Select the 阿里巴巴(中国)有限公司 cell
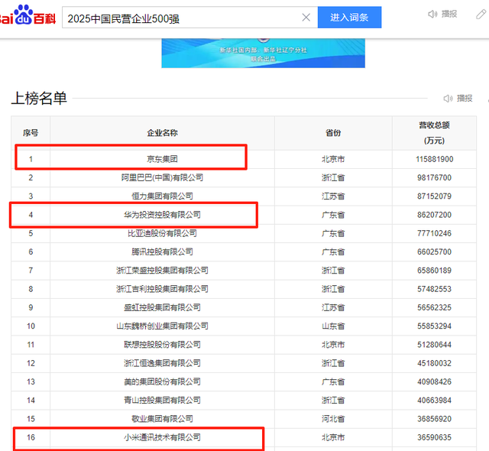Screen dimensions: 489x451 pyautogui.click(x=162, y=178)
